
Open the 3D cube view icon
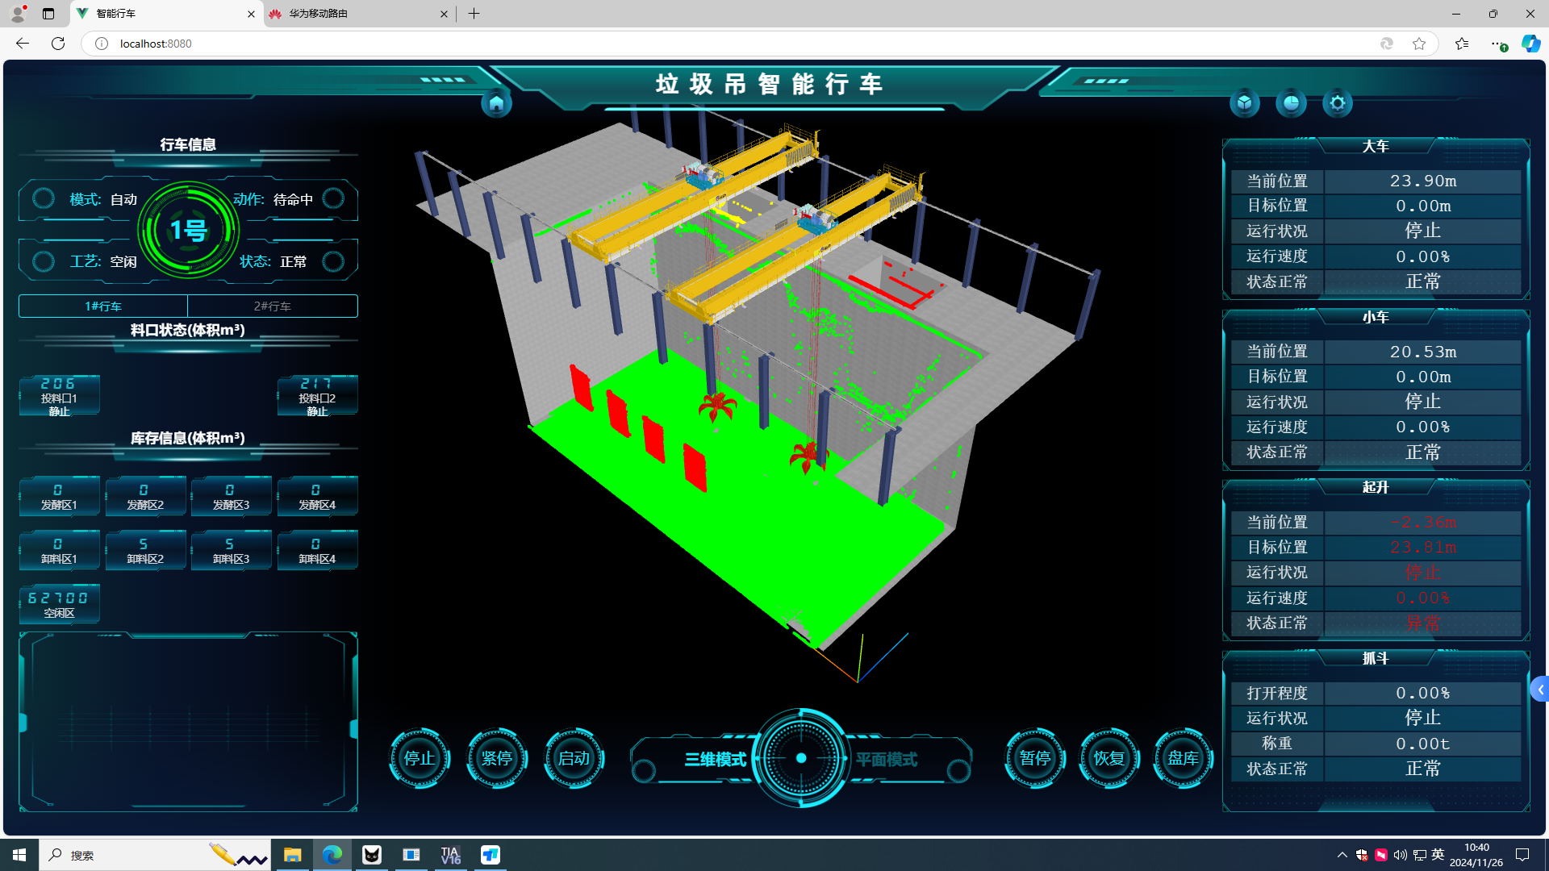point(1245,103)
